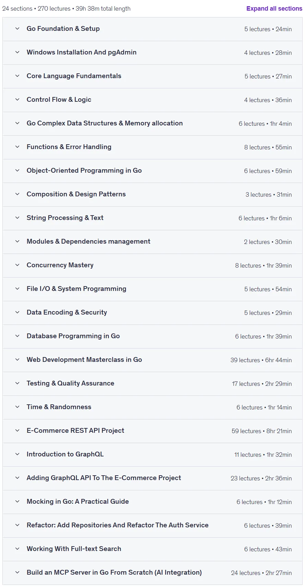The width and height of the screenshot is (305, 588).
Task: Expand the Go Foundation & Setup chevron
Action: [17, 29]
